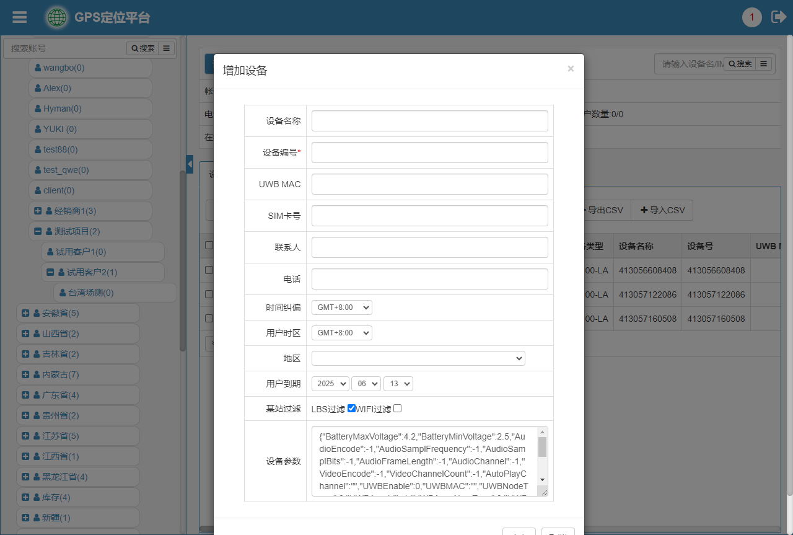793x535 pixels.
Task: Uncheck the LBS过滤 checkbox
Action: [351, 409]
